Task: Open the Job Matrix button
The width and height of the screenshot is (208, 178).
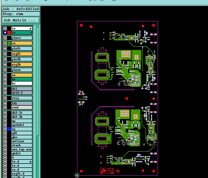Action: click(21, 20)
